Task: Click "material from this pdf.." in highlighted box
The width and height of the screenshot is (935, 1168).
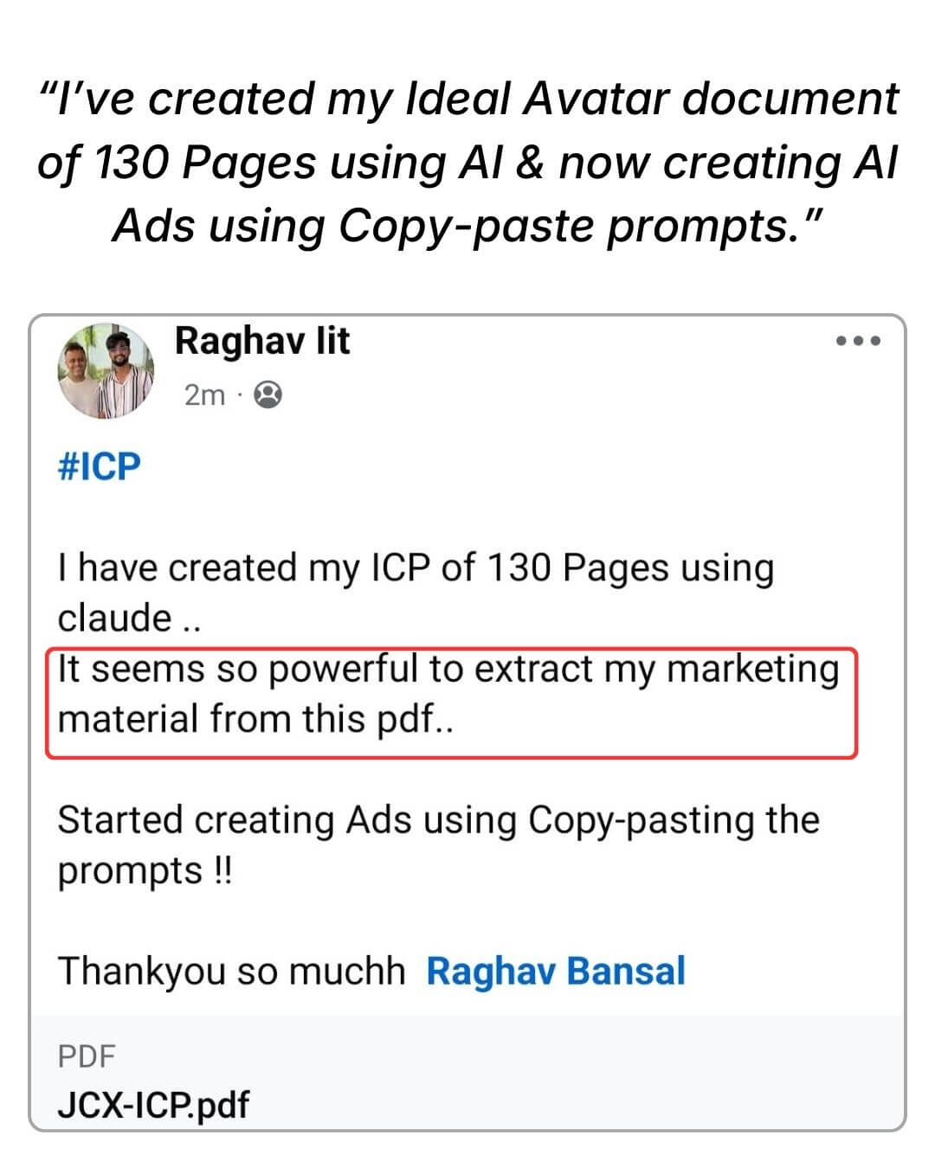Action: [255, 720]
